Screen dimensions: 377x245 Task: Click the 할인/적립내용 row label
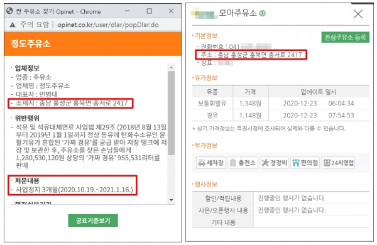[223, 199]
